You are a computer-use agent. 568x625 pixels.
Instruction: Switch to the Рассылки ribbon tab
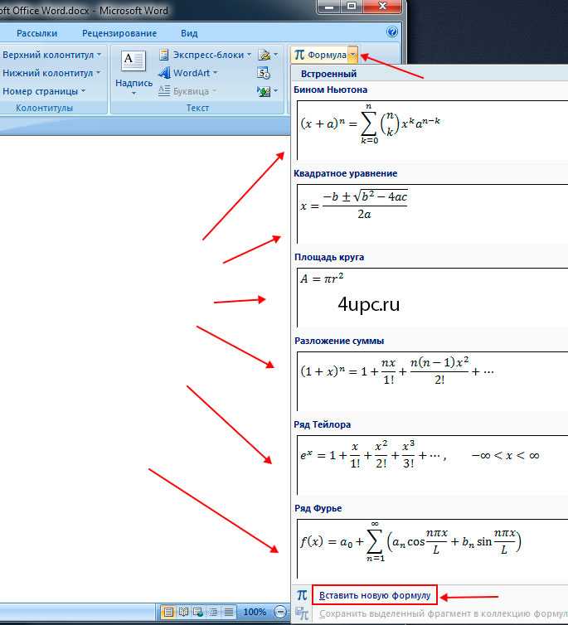click(37, 33)
